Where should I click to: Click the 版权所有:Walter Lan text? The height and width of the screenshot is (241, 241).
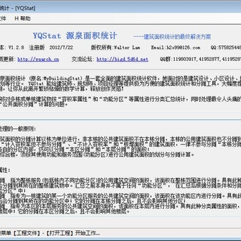pos(116,48)
